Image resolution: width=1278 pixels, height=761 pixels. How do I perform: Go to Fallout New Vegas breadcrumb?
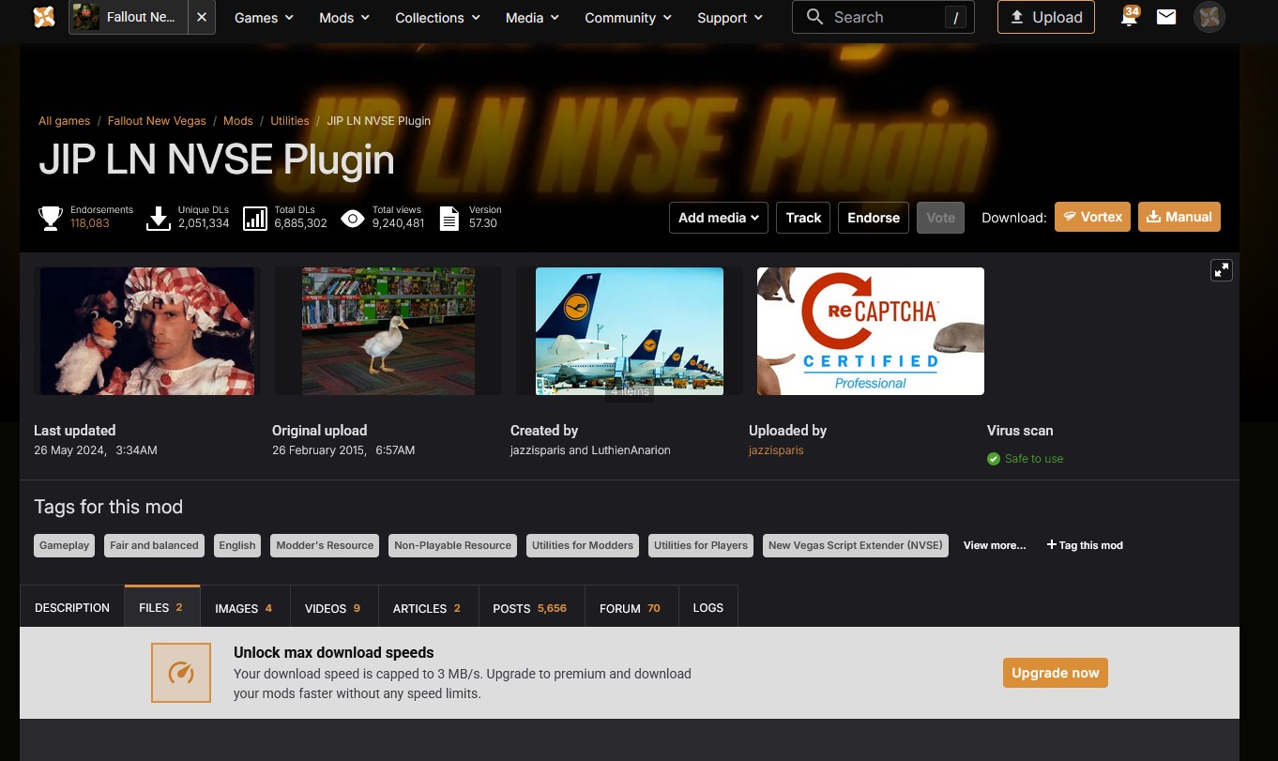pyautogui.click(x=157, y=121)
